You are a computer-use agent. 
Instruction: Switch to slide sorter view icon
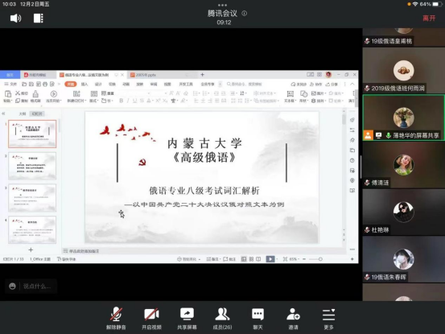(251, 259)
